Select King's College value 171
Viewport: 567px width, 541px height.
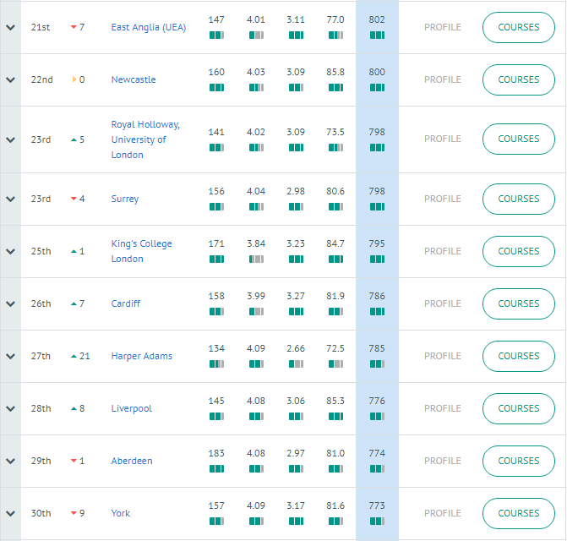(216, 243)
